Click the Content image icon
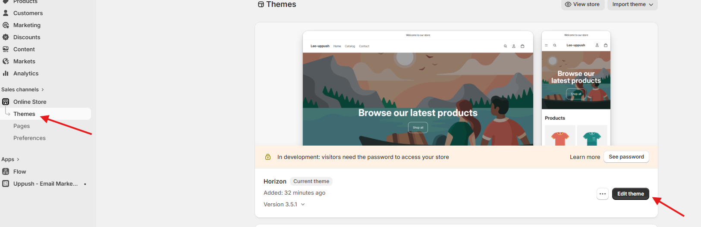Screen dimensions: 701x227 tap(6, 49)
